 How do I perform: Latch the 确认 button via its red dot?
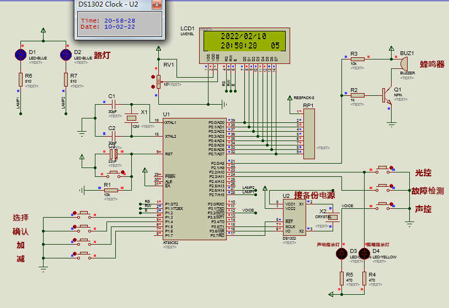click(74, 227)
